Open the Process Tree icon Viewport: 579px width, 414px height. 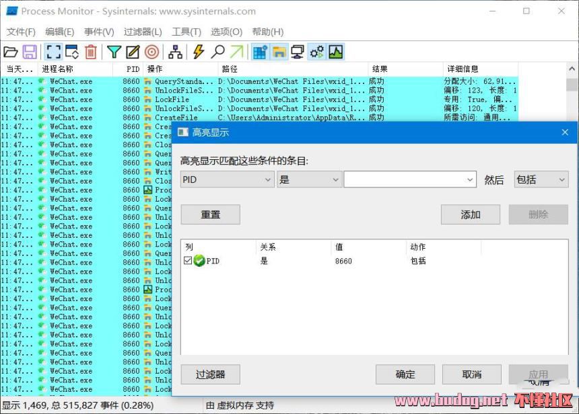tap(175, 52)
